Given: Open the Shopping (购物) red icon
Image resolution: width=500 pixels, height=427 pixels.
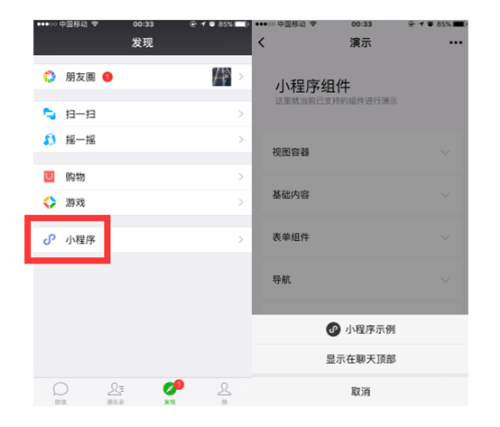Looking at the screenshot, I should pyautogui.click(x=49, y=176).
